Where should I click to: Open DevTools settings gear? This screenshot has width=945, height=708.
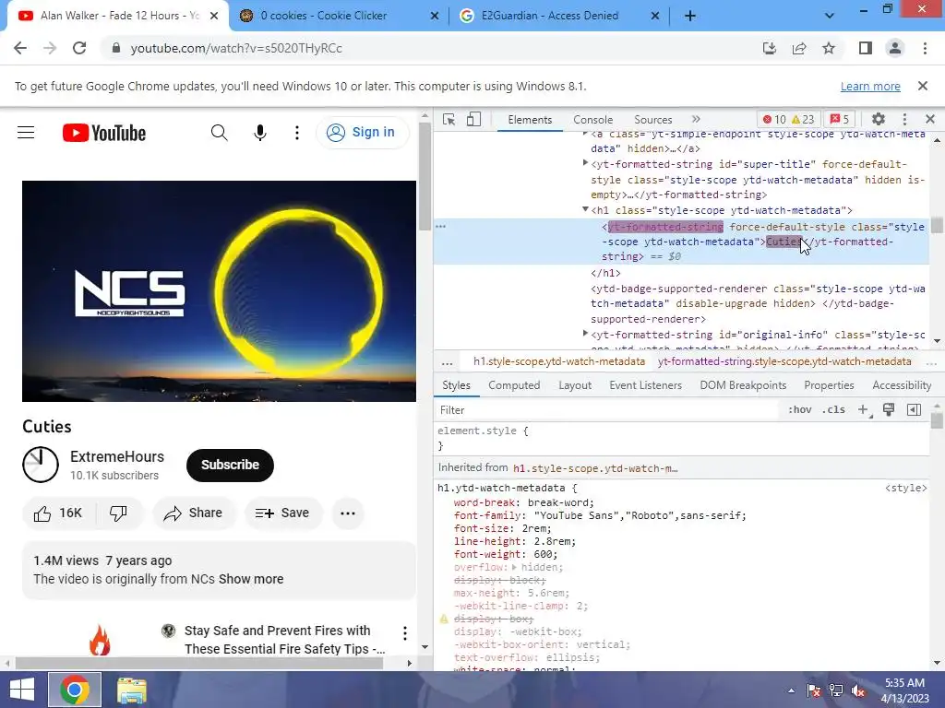[879, 119]
